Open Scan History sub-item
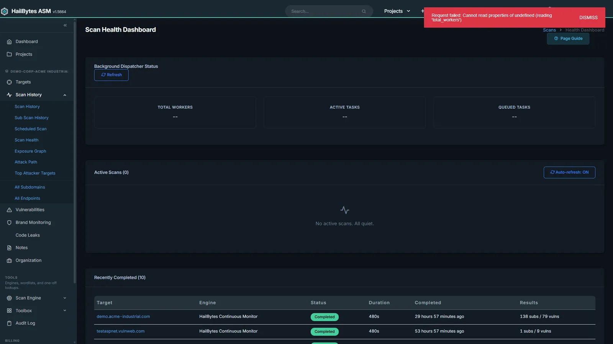The height and width of the screenshot is (344, 613). [x=27, y=107]
